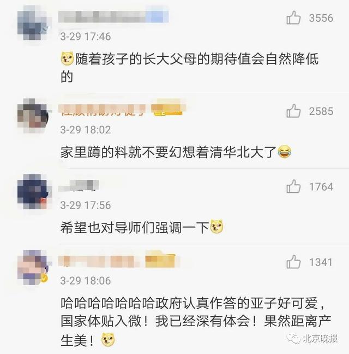Open the comment about 家里蹲的料
This screenshot has width=349, height=354.
point(176,152)
